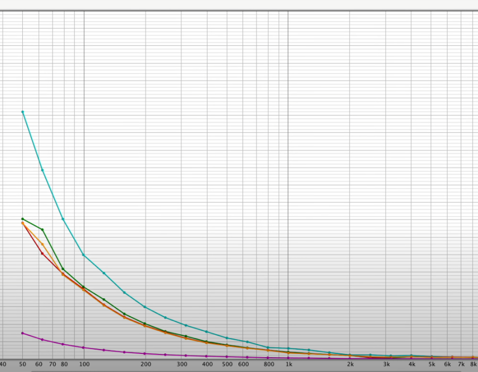
Task: Click the "60" frequency axis label
Action: click(x=39, y=364)
